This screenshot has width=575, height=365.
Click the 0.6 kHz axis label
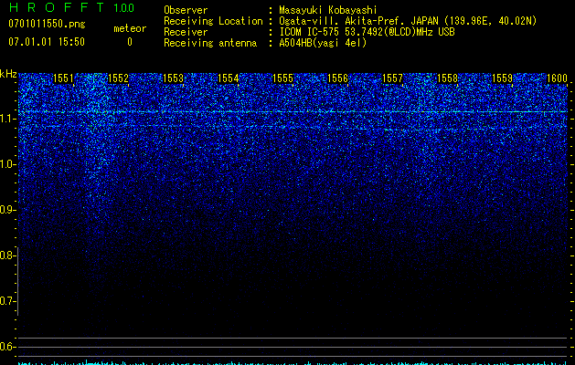[x=8, y=347]
